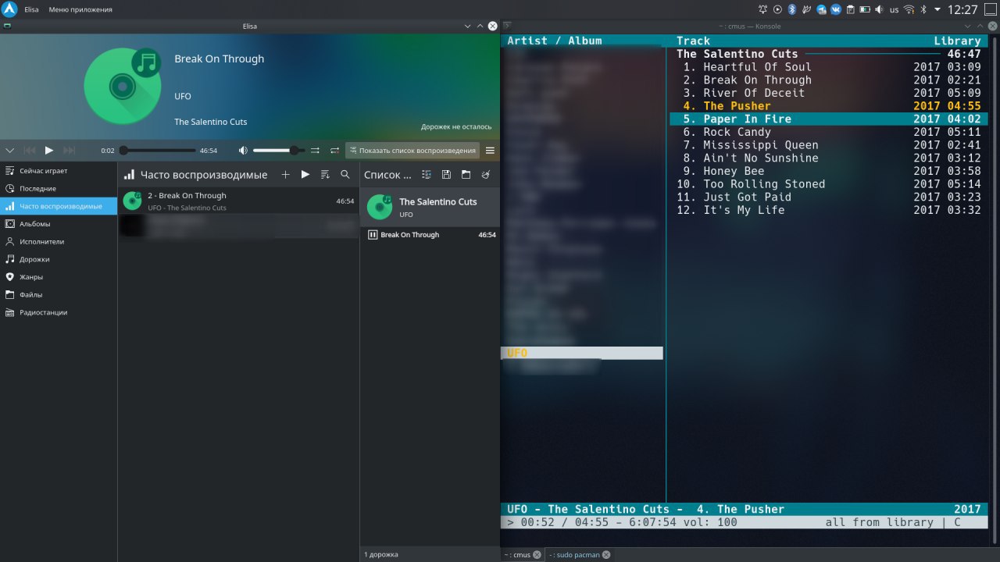Collapse the Elisa header with chevron

click(x=10, y=150)
